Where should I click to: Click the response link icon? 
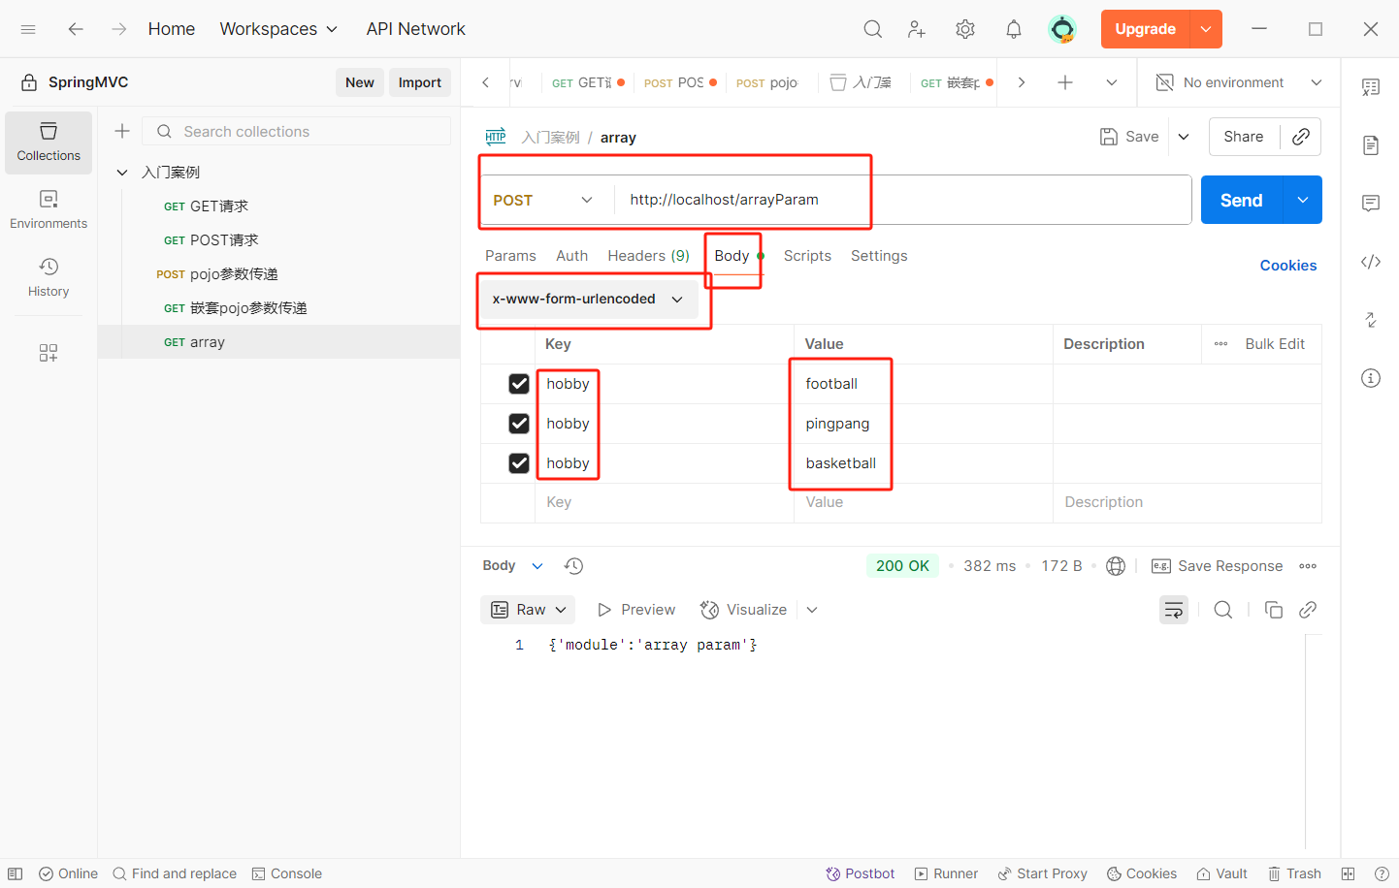pyautogui.click(x=1308, y=610)
